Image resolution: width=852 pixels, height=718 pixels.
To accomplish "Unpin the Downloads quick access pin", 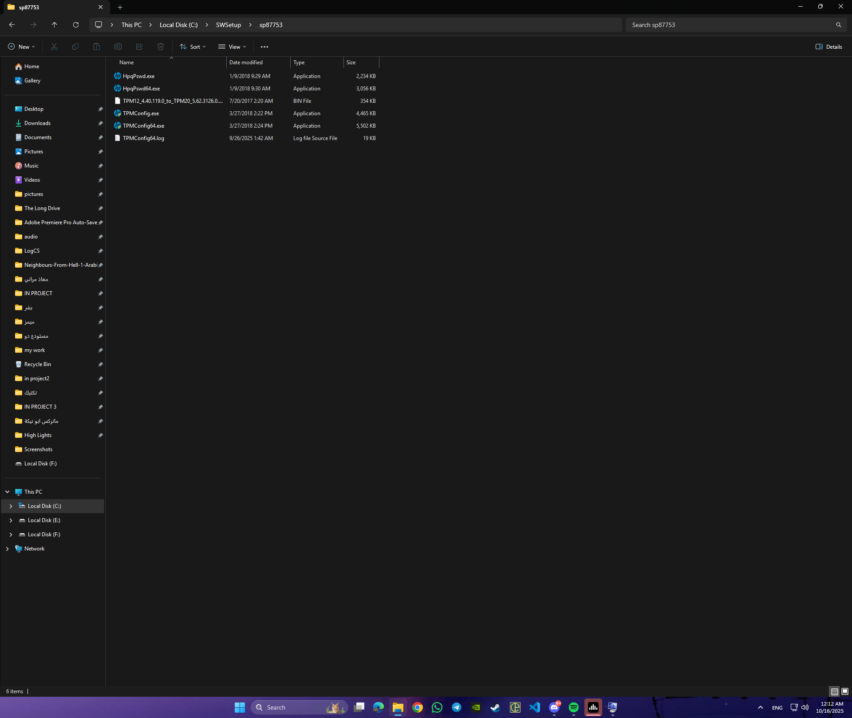I will pos(100,123).
